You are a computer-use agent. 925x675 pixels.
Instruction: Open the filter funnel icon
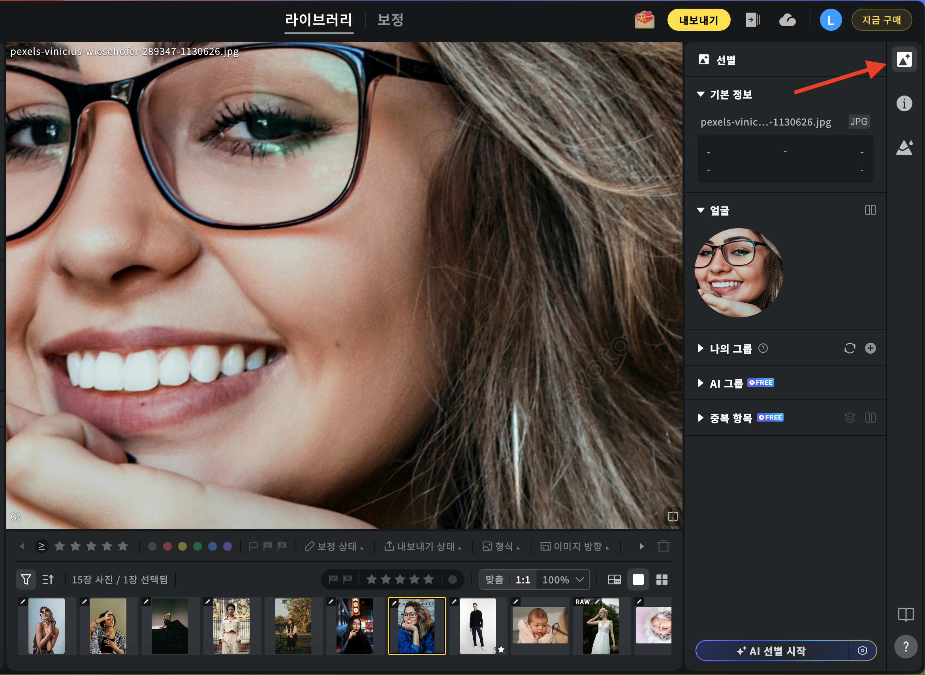[26, 579]
